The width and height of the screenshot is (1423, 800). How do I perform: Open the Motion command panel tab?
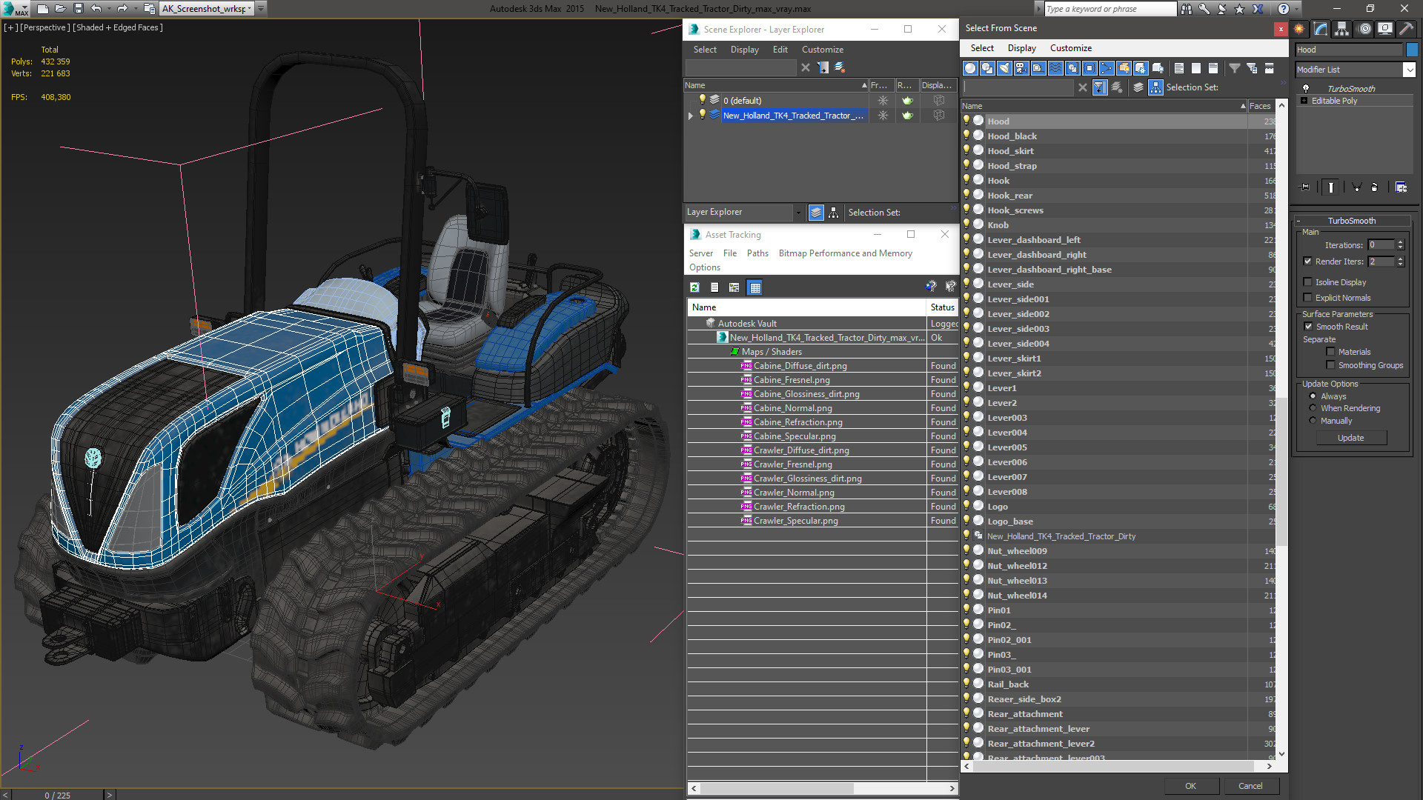coord(1364,29)
